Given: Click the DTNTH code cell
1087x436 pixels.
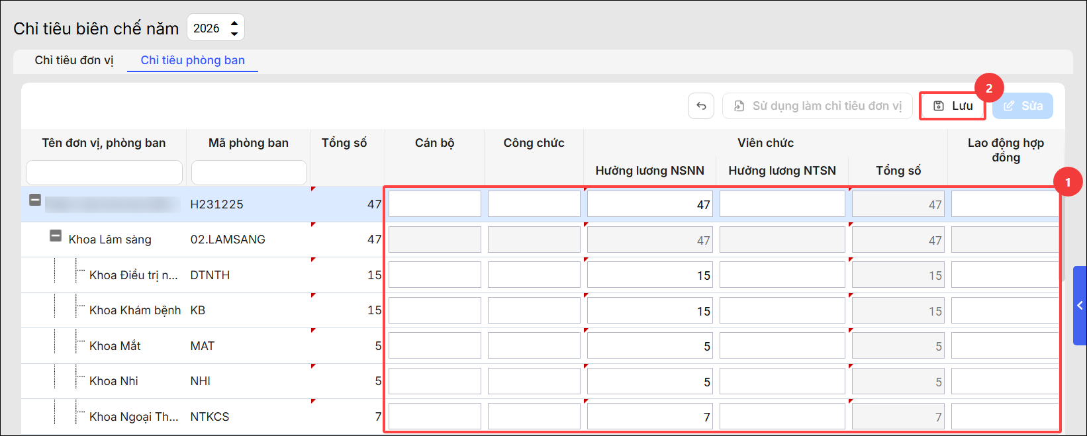Looking at the screenshot, I should [x=210, y=275].
